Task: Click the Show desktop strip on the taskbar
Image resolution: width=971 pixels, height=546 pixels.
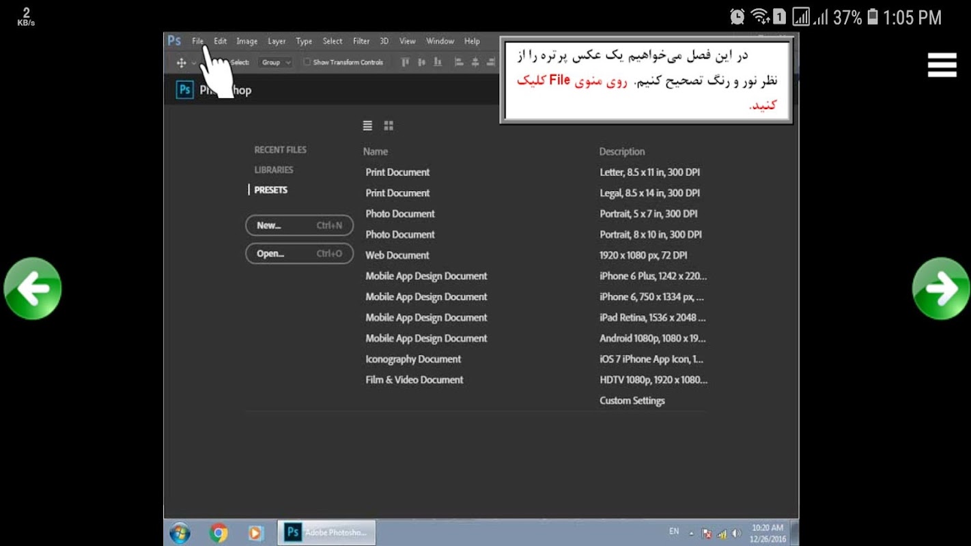Action: click(x=794, y=532)
